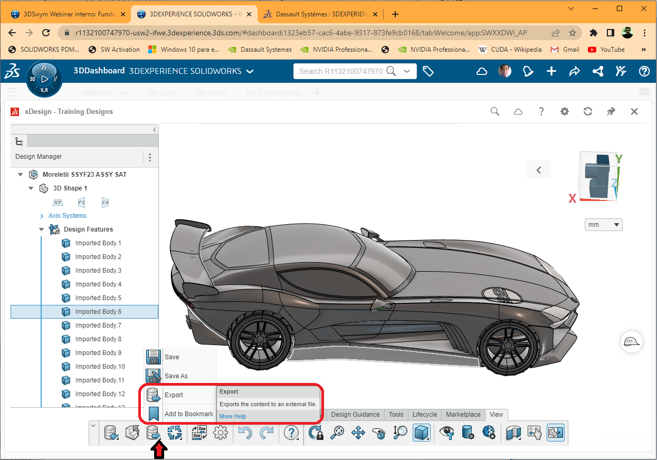Image resolution: width=657 pixels, height=460 pixels.
Task: Collapse the 3D Shape 1 node
Action: [31, 188]
